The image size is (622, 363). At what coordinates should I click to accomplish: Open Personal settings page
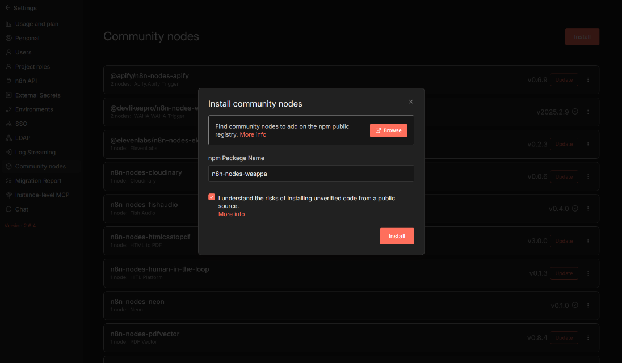pyautogui.click(x=27, y=38)
